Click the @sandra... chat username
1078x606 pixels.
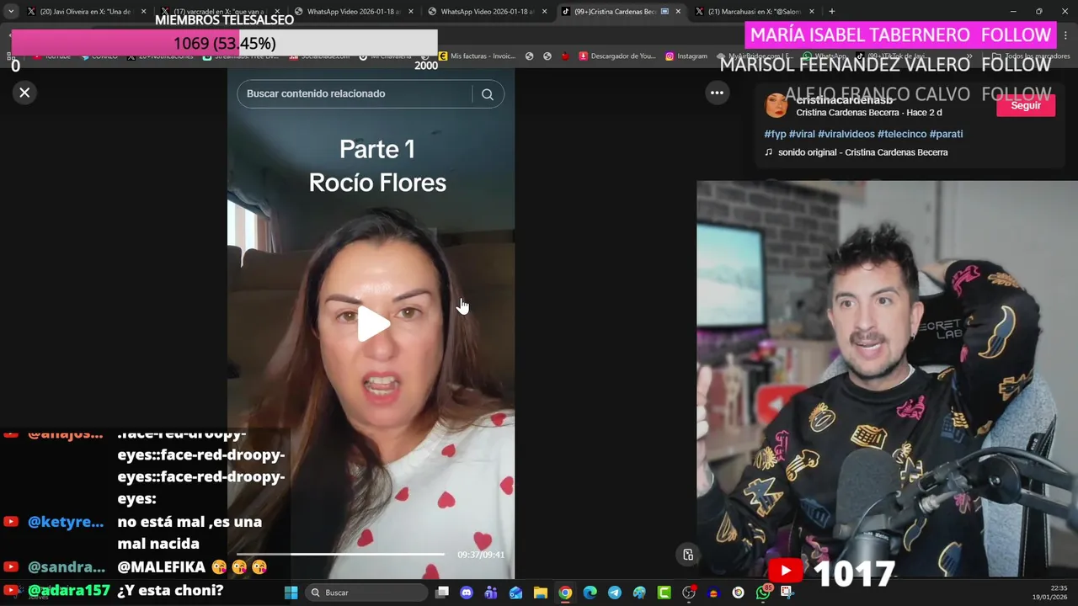(x=67, y=567)
